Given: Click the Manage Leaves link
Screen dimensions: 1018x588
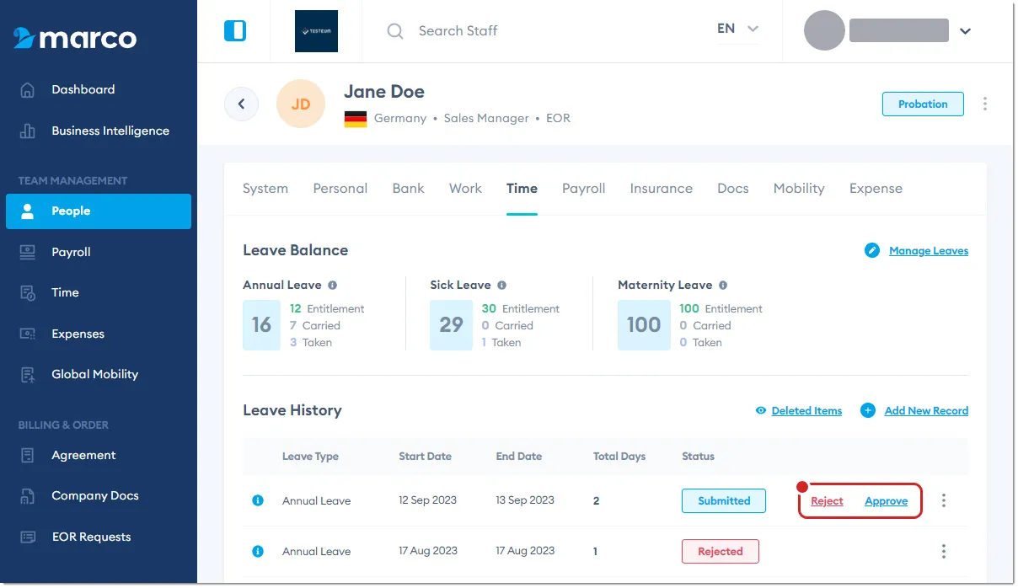Looking at the screenshot, I should pyautogui.click(x=929, y=251).
